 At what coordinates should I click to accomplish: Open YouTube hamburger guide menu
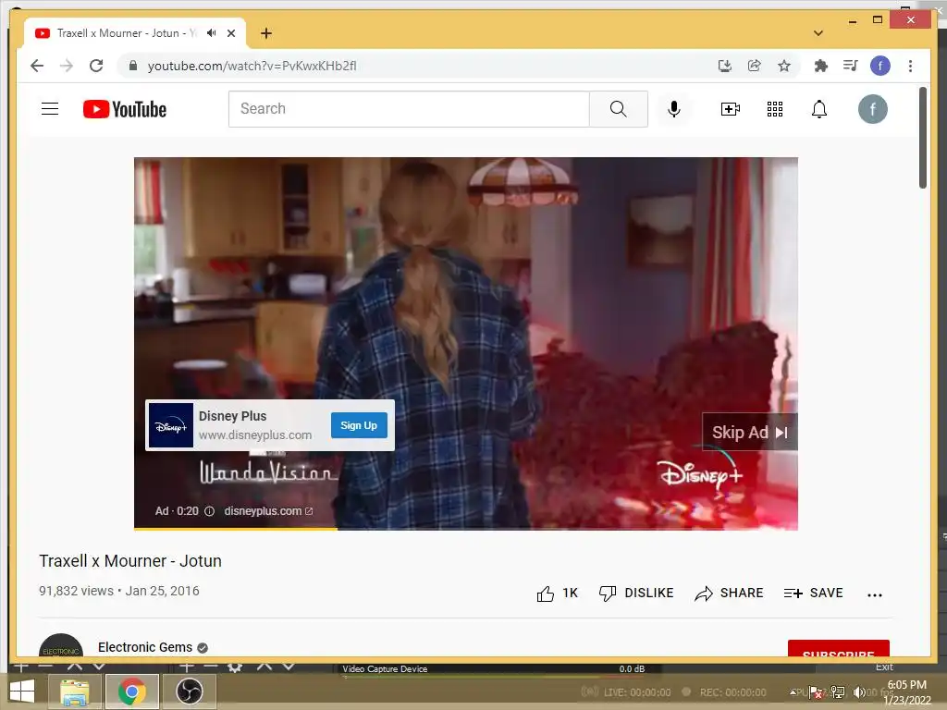[x=50, y=109]
